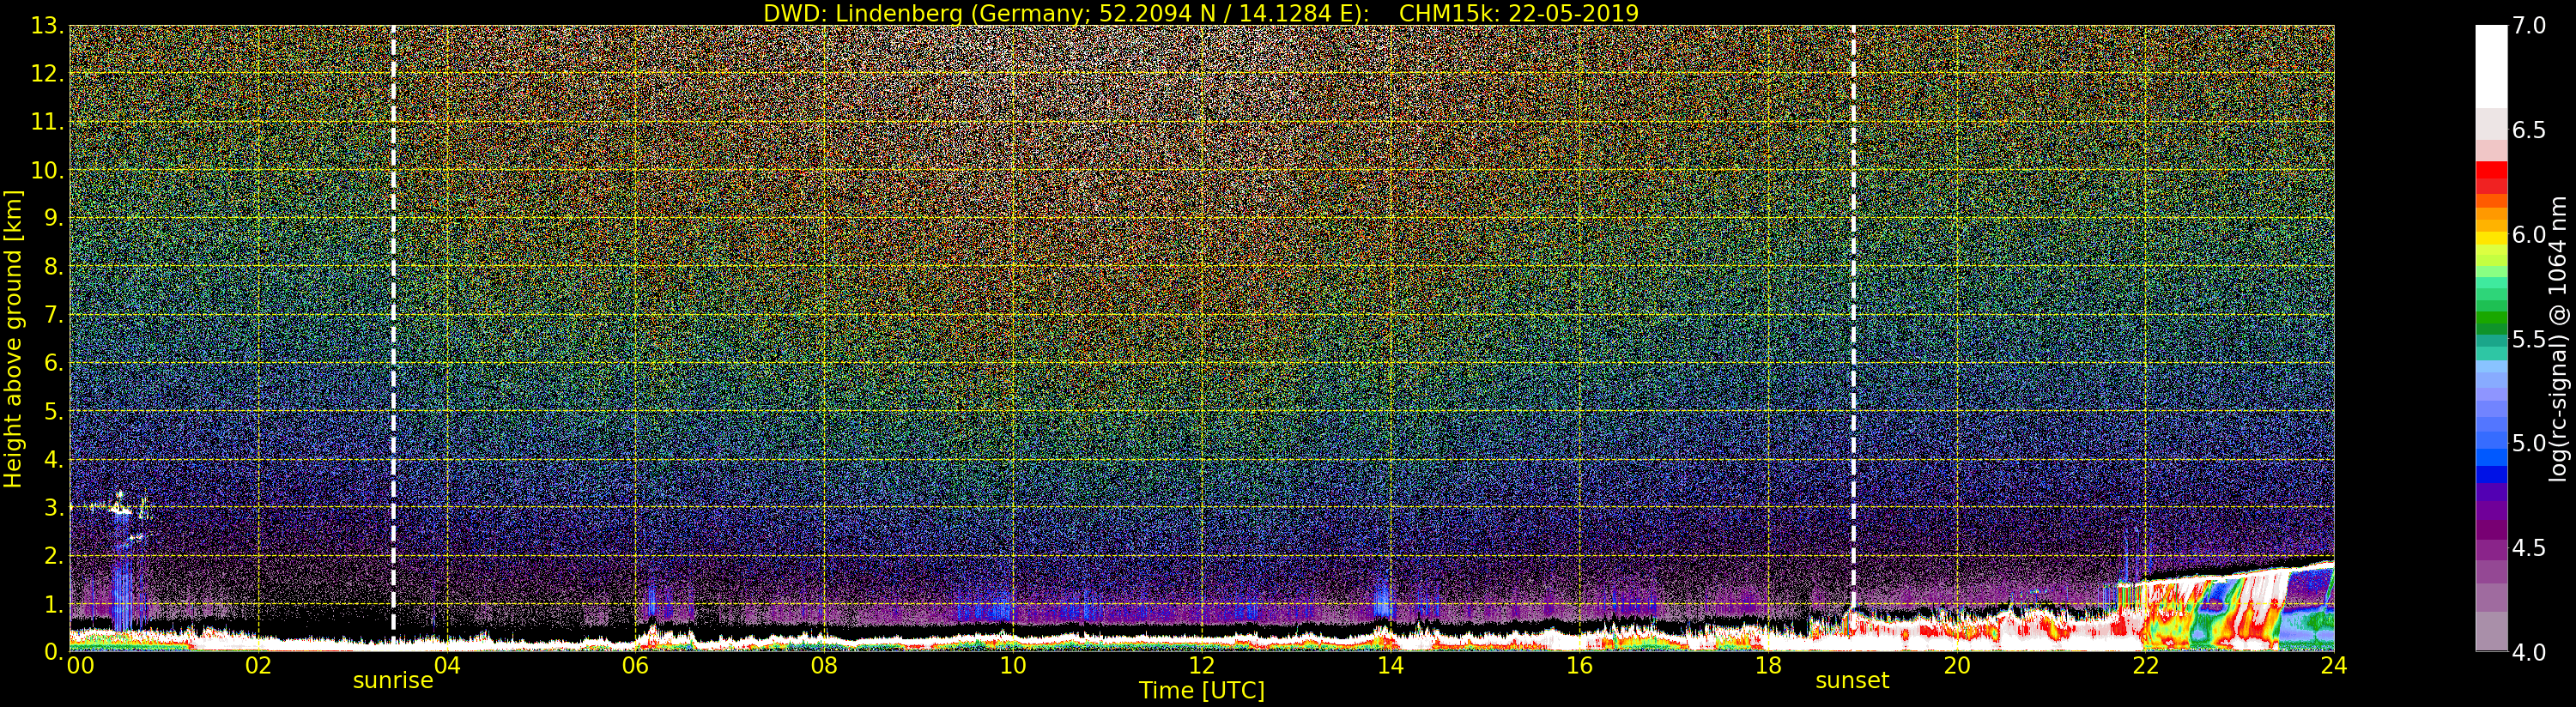The width and height of the screenshot is (2576, 707).
Task: Select the 6.5 tick on the color scale
Action: (x=2529, y=130)
